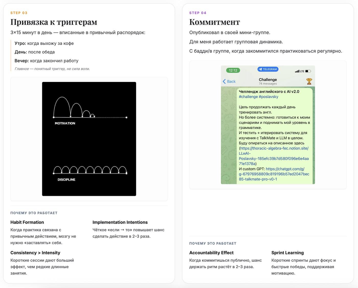Screen dimensions: 358x288
Task: Select the STEP 03 section label
Action: (19, 13)
